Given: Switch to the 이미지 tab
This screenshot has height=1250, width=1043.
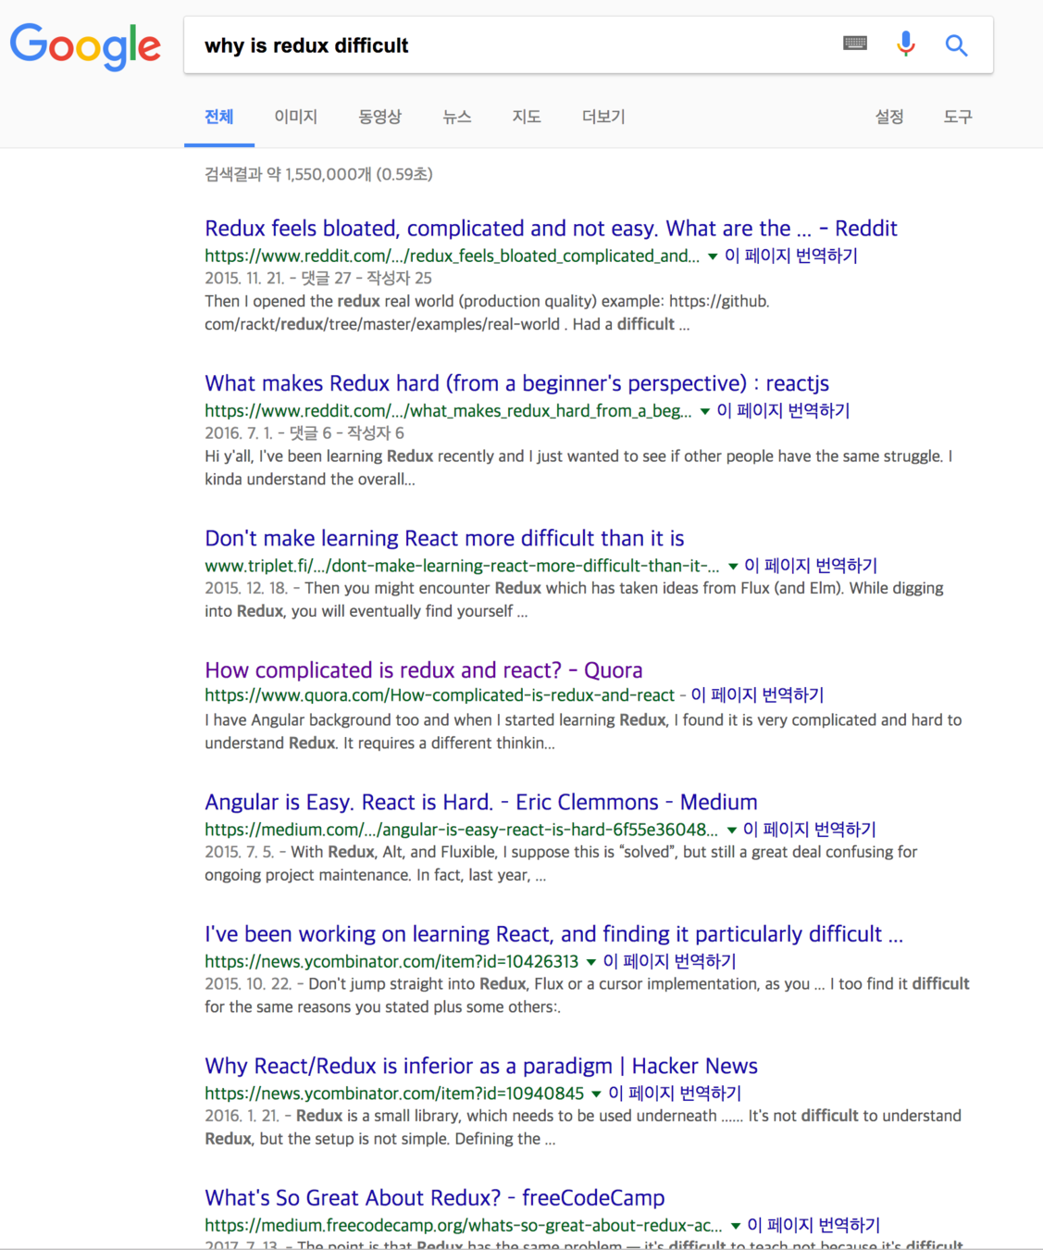Looking at the screenshot, I should click(296, 117).
